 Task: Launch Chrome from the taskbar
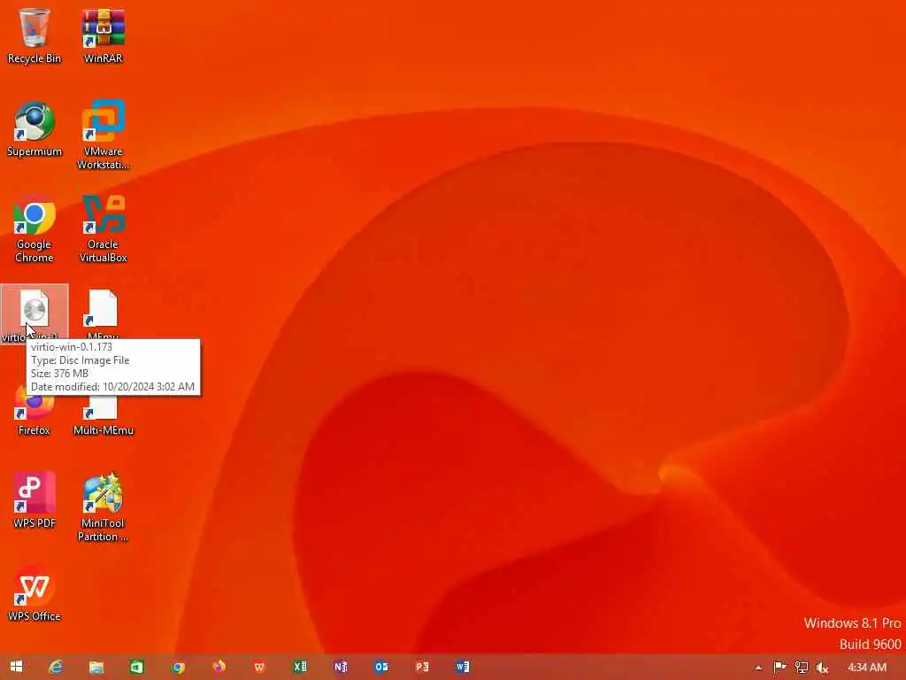(x=178, y=667)
